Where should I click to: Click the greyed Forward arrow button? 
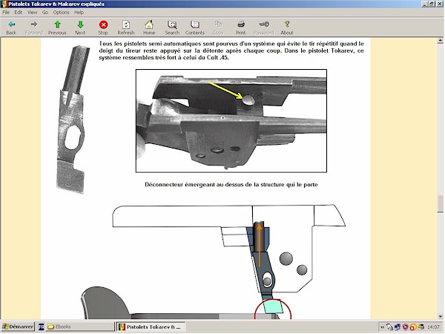click(34, 27)
